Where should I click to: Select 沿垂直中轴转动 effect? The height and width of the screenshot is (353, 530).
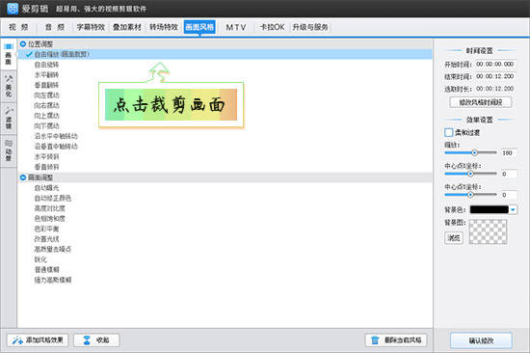click(x=56, y=147)
